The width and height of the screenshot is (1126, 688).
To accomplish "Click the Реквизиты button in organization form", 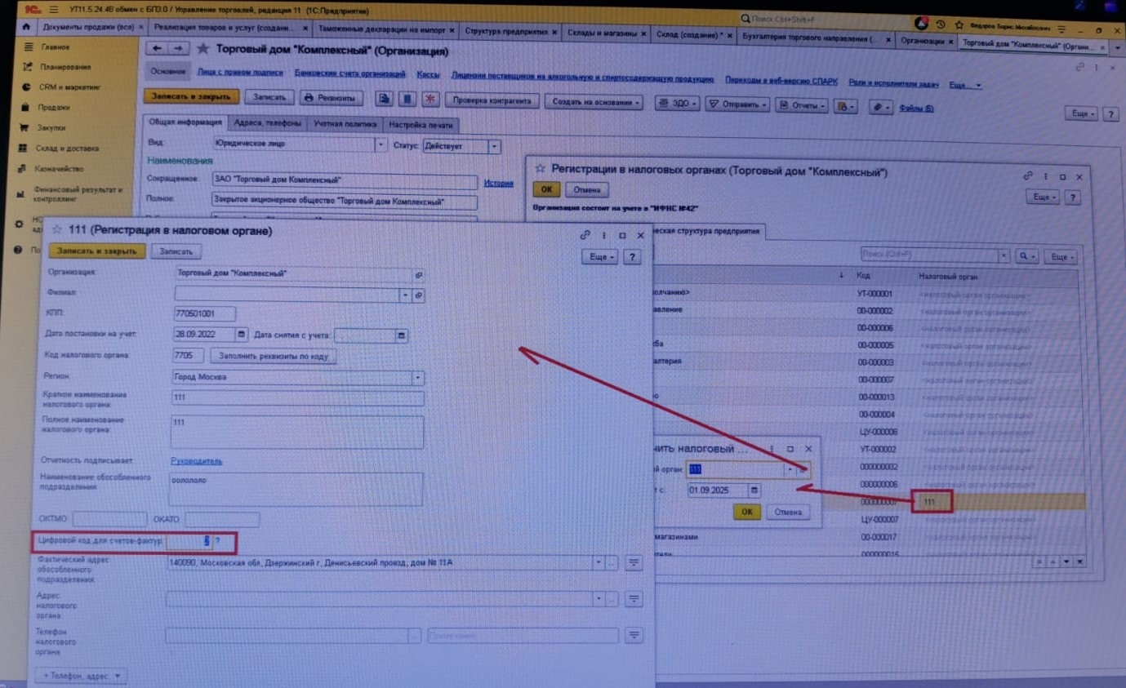I will pos(331,98).
